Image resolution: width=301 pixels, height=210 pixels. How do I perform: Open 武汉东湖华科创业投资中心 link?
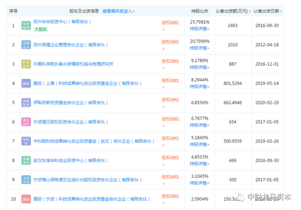point(71,161)
